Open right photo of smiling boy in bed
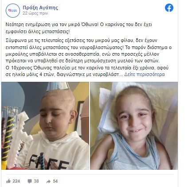Screen dimensions: 192x187 [x=134, y=126]
